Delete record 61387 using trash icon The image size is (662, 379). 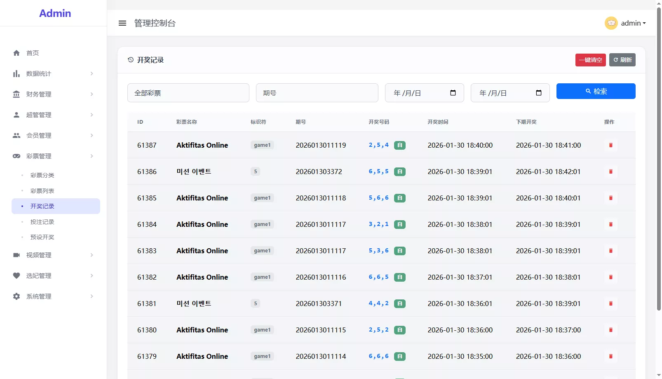[610, 145]
